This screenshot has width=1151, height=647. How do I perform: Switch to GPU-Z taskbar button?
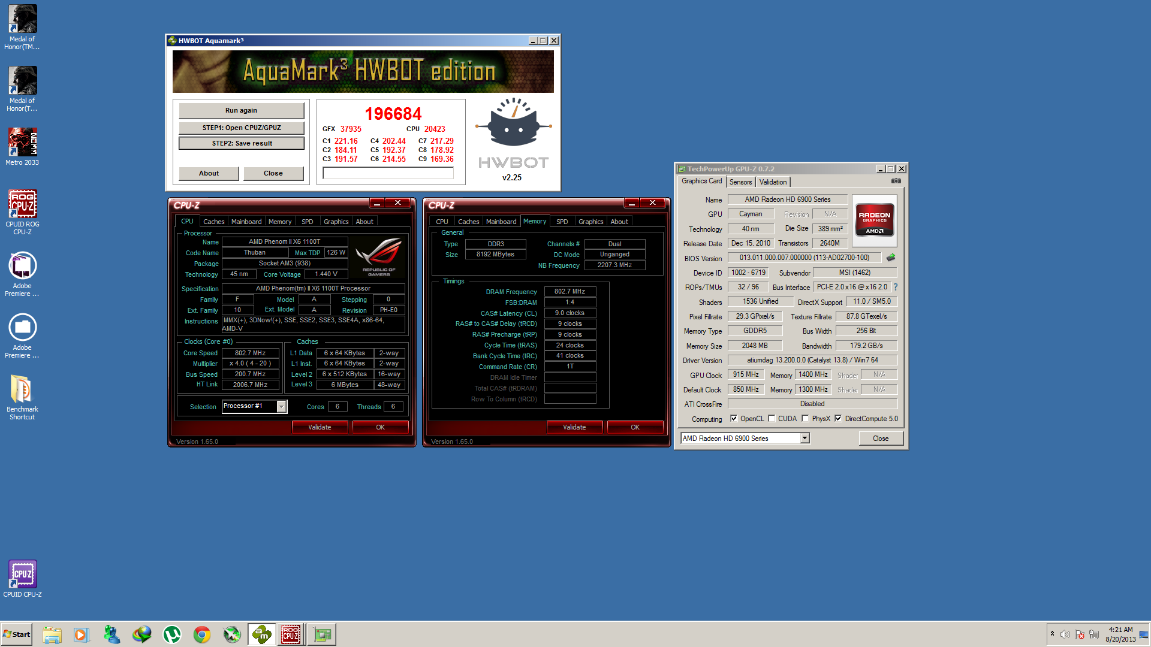(322, 634)
